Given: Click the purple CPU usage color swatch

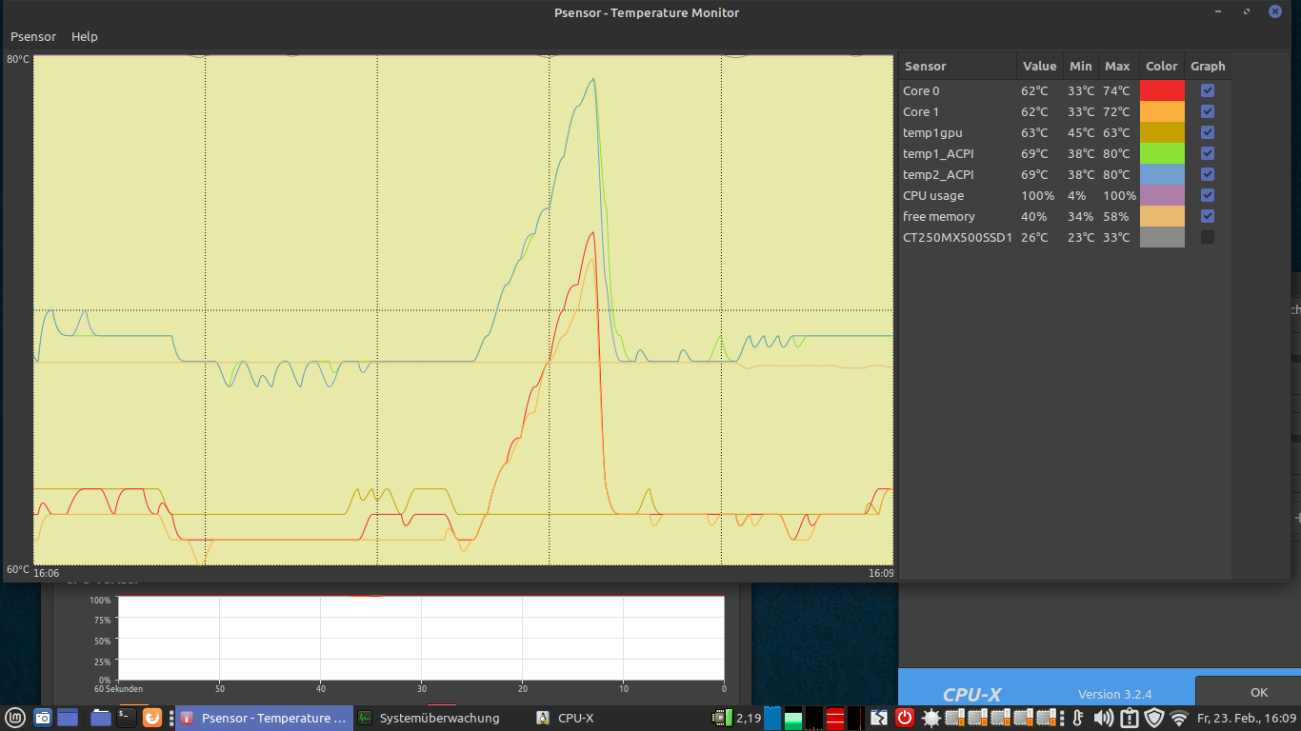Looking at the screenshot, I should 1162,195.
